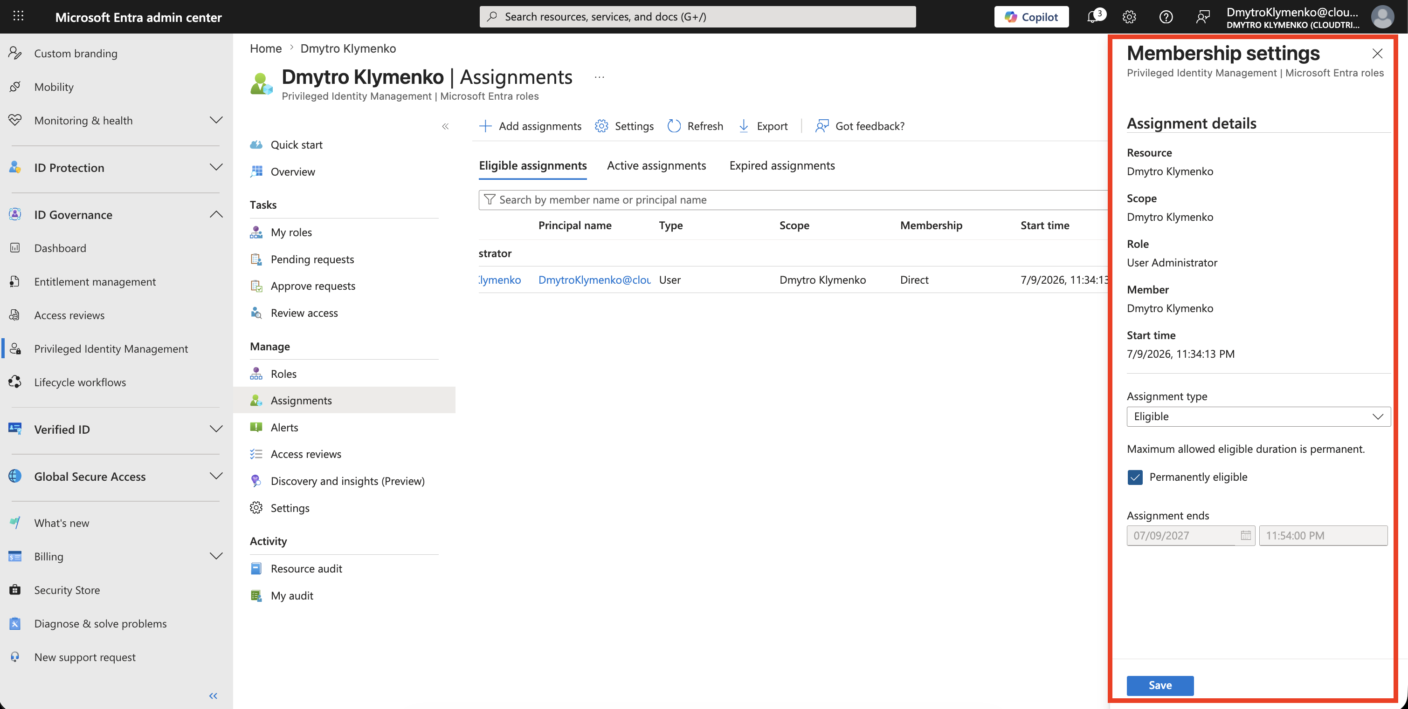Click the member name search filter
Screen dimensions: 1408x709
(794, 200)
